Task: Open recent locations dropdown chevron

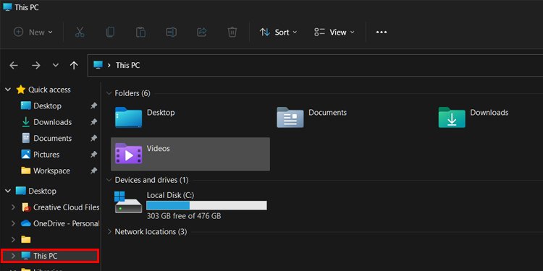Action: tap(56, 65)
